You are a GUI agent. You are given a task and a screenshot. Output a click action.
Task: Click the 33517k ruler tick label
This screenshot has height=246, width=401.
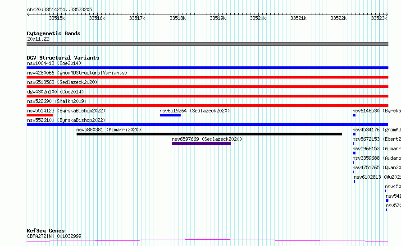(x=137, y=18)
